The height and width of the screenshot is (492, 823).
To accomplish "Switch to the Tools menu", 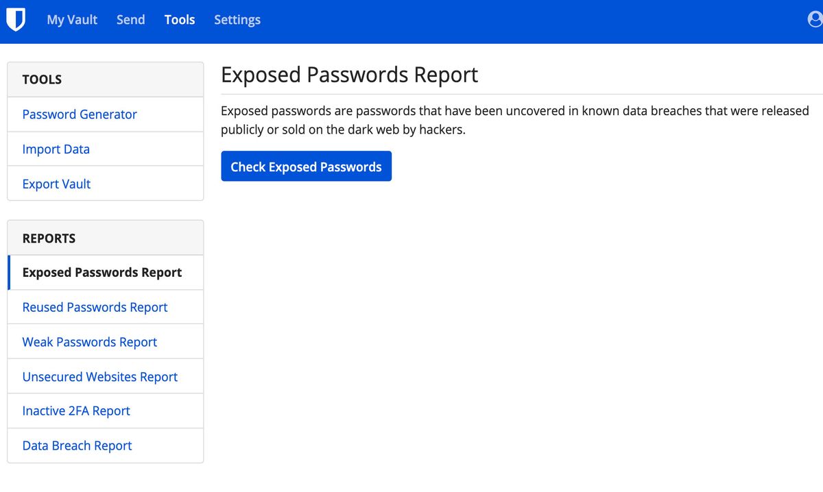I will coord(179,20).
